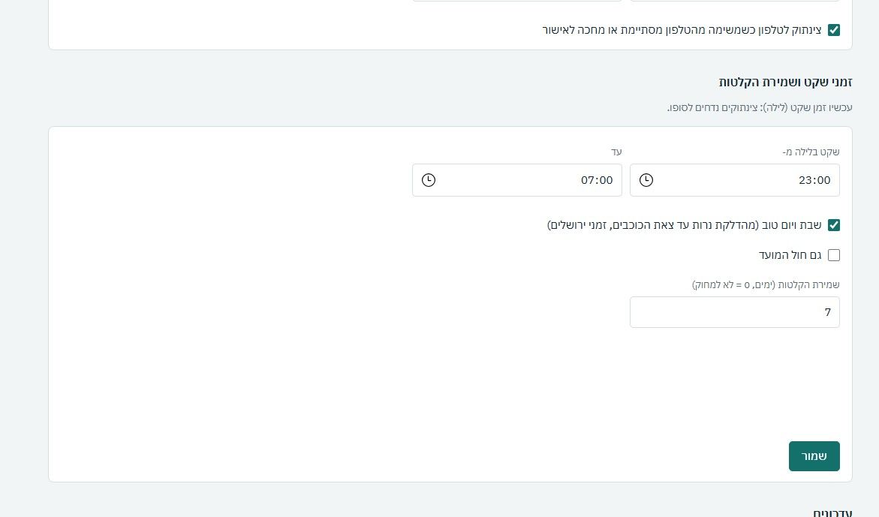Click the גם חול המועד label text
The width and height of the screenshot is (879, 517).
coord(790,255)
